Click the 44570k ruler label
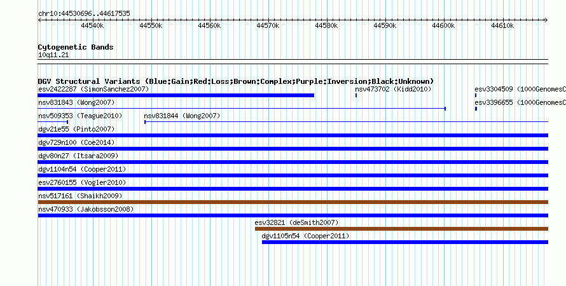 [x=268, y=25]
